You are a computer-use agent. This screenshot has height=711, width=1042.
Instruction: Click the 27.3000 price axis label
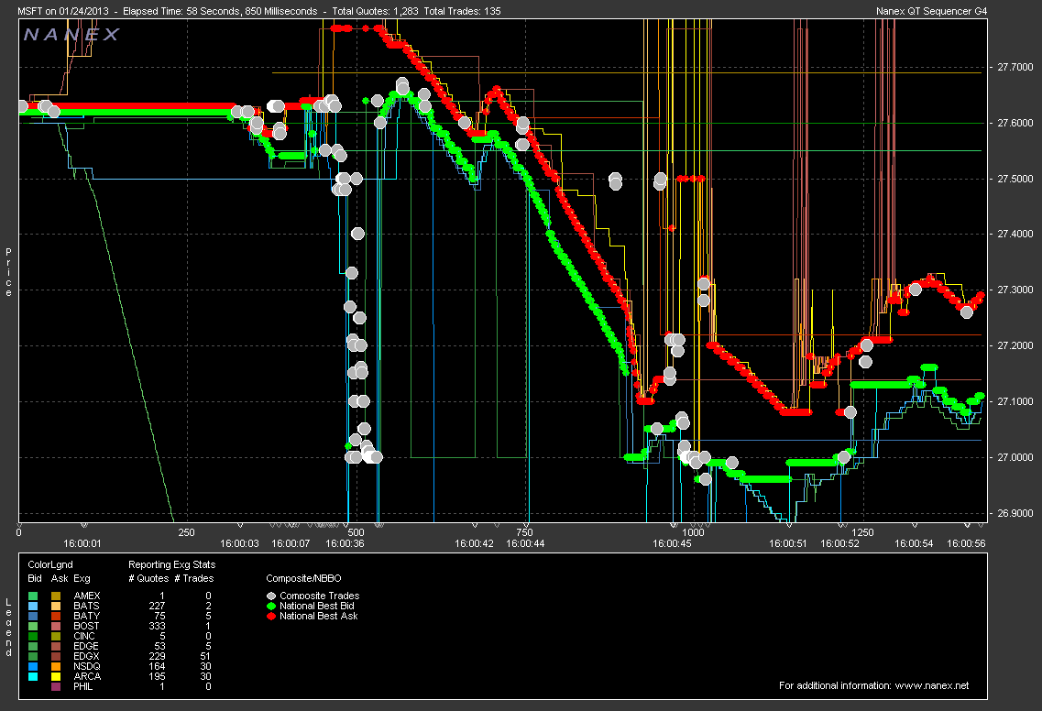pyautogui.click(x=1015, y=290)
